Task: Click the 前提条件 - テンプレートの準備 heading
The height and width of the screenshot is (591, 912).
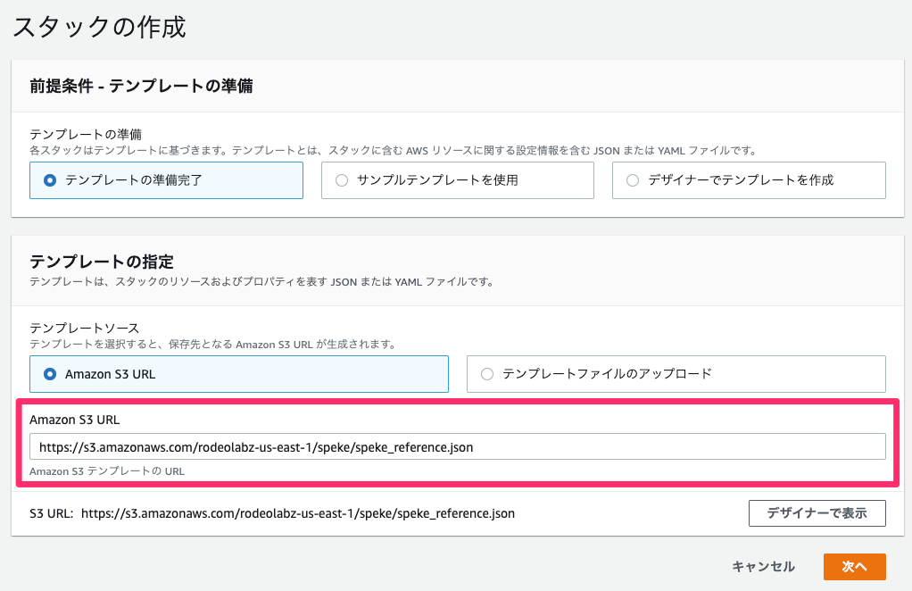Action: point(141,86)
